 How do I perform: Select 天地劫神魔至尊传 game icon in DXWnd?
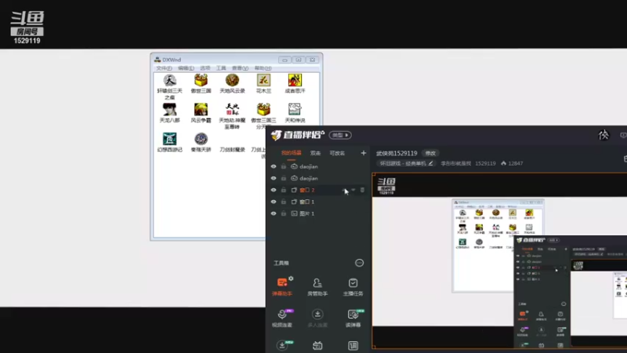pyautogui.click(x=232, y=109)
